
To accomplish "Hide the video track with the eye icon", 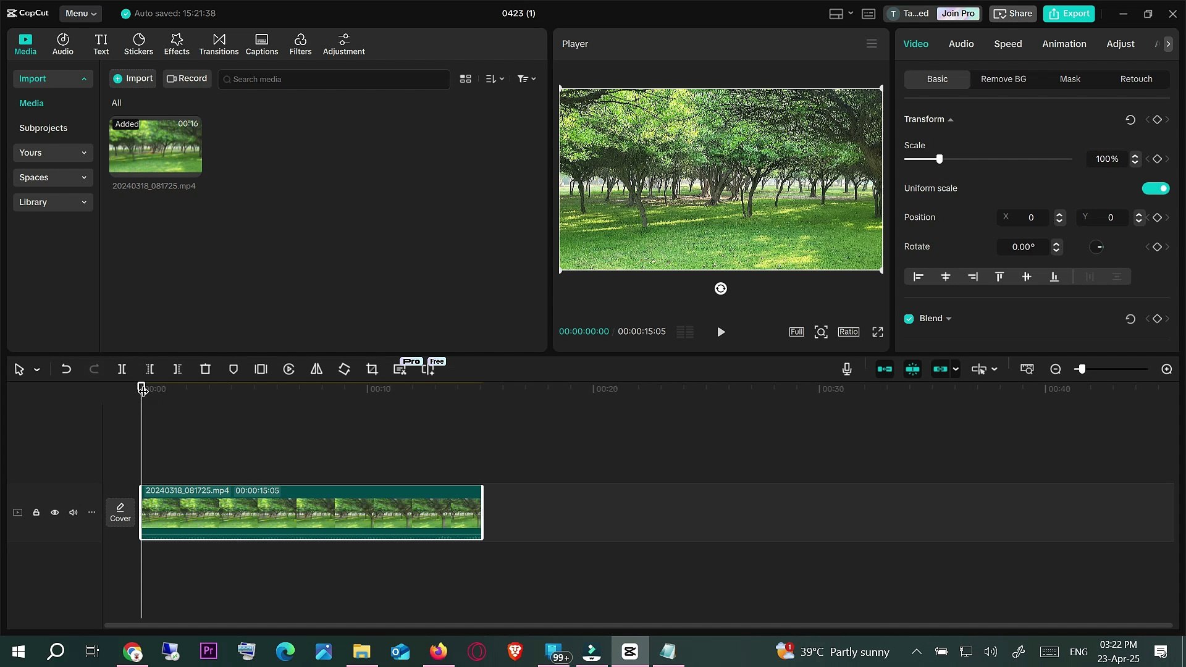I will pyautogui.click(x=54, y=513).
